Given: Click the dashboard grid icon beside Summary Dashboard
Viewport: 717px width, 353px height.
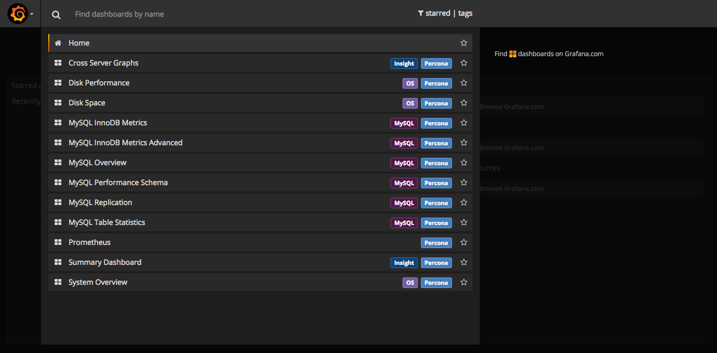Looking at the screenshot, I should point(58,262).
